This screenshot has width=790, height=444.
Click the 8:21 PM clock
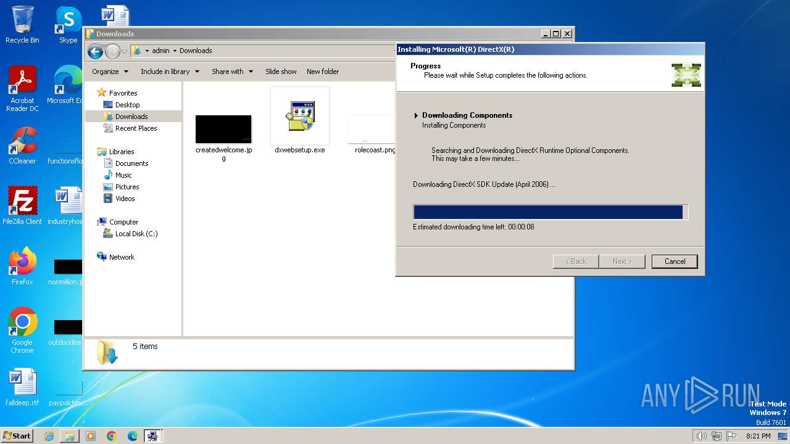click(x=759, y=436)
